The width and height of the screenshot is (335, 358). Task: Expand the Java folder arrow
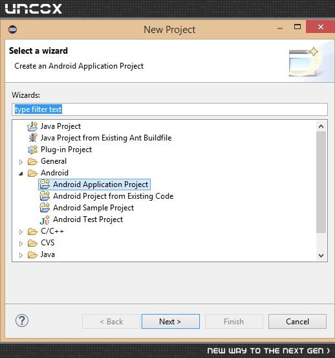click(21, 255)
